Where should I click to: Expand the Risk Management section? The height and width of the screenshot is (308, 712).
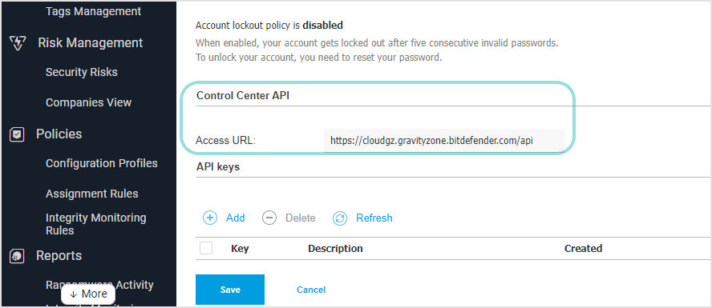[x=90, y=43]
